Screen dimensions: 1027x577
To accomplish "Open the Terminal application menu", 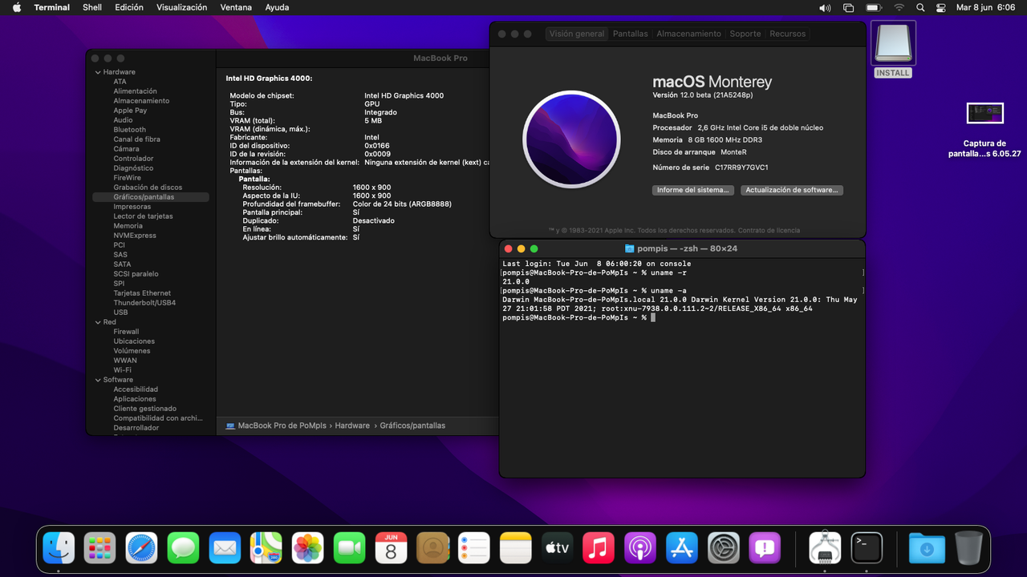I will pos(51,7).
